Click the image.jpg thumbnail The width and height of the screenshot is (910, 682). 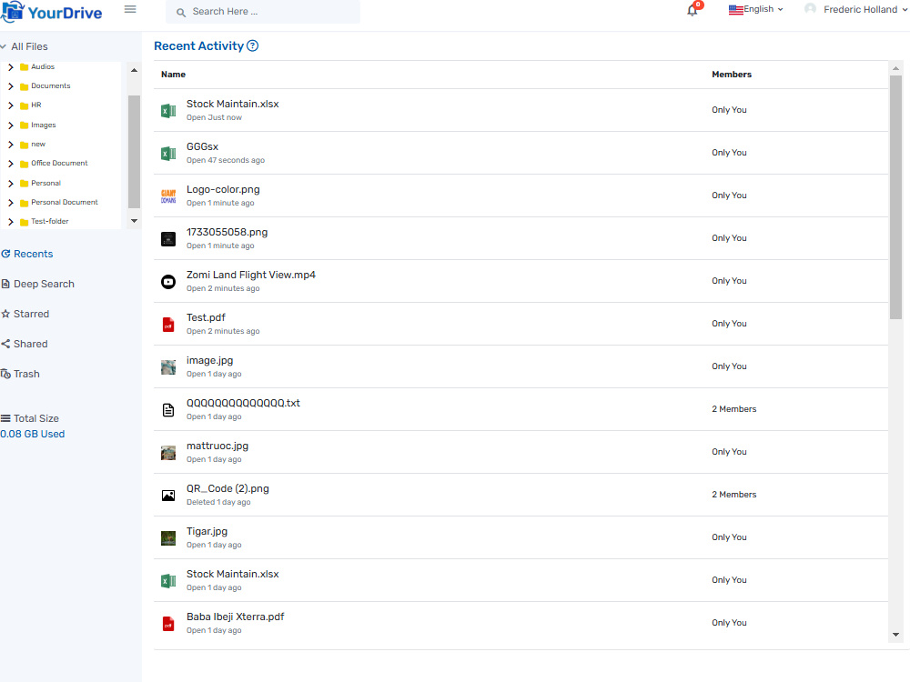coord(168,367)
